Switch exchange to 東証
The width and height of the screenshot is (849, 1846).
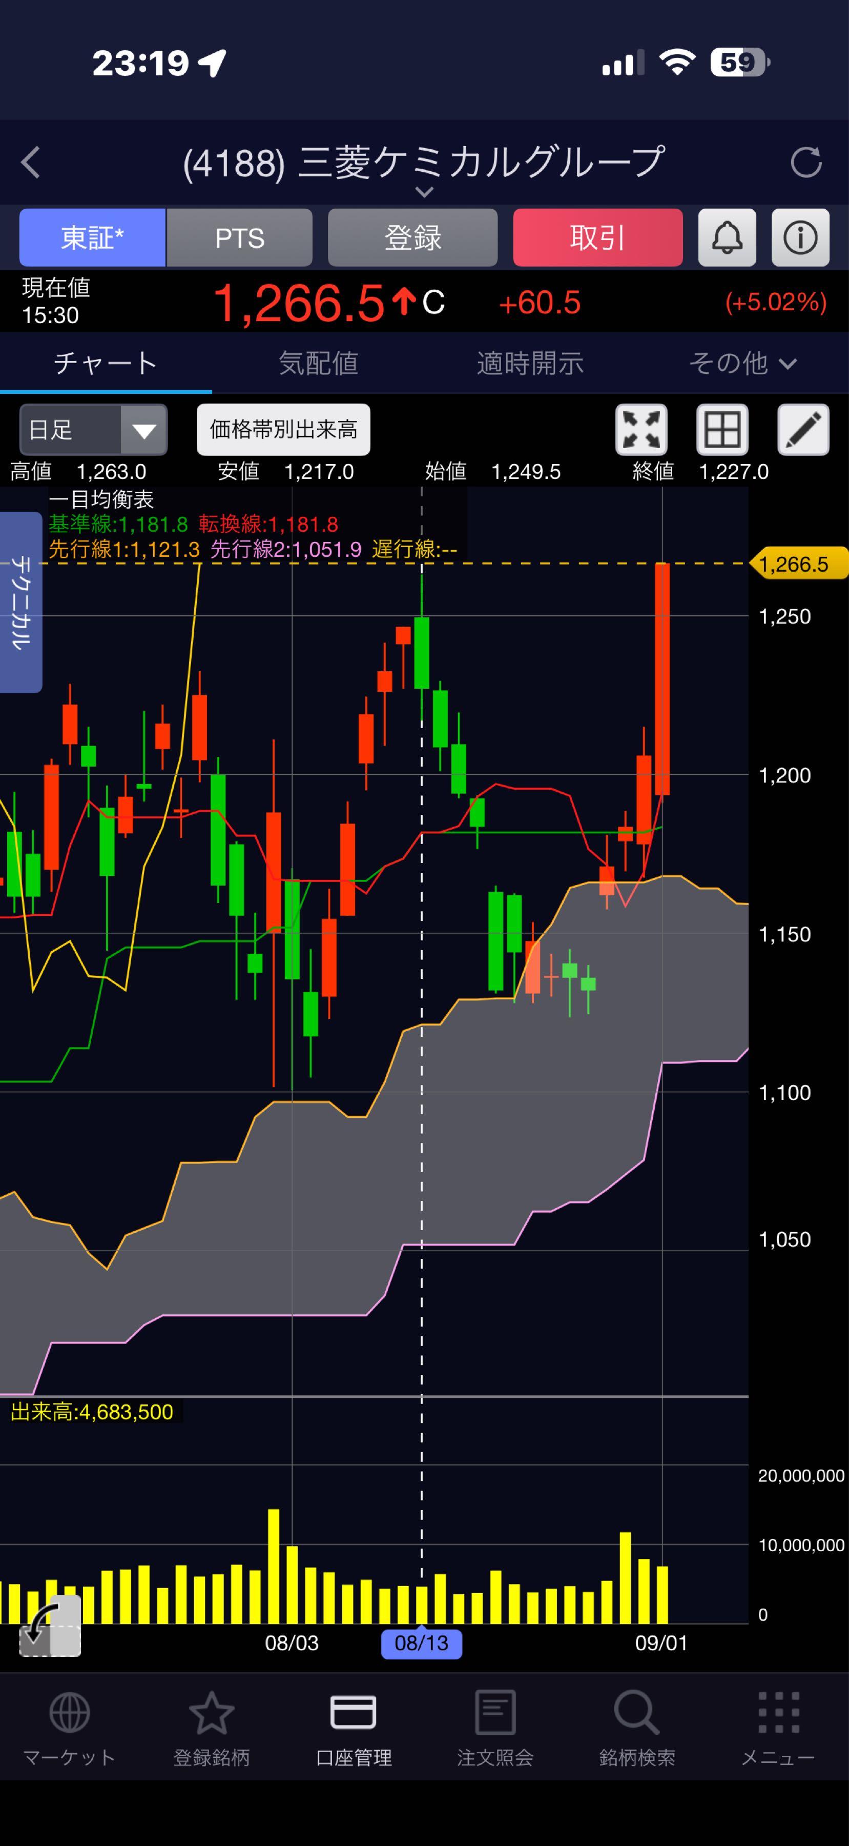(92, 237)
